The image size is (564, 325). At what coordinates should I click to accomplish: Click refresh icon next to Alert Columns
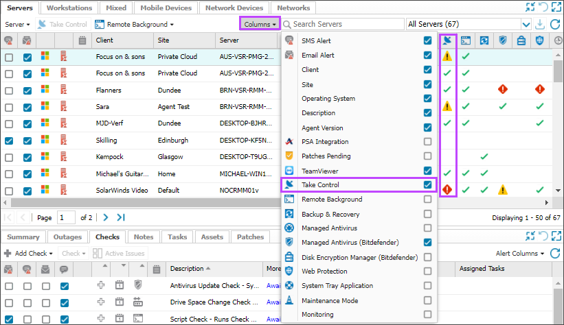coord(555,254)
